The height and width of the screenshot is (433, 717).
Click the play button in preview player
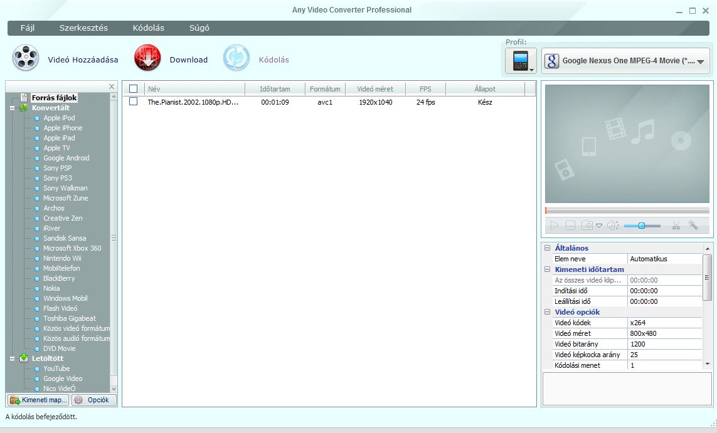pyautogui.click(x=554, y=225)
